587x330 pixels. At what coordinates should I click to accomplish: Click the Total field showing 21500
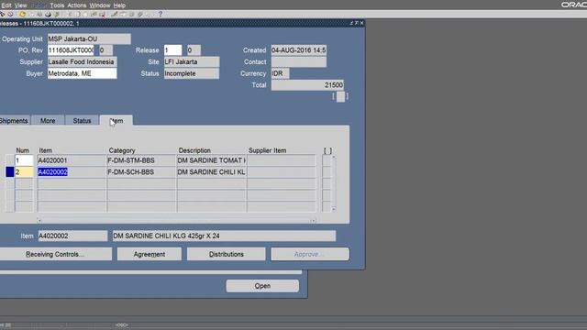click(x=307, y=85)
